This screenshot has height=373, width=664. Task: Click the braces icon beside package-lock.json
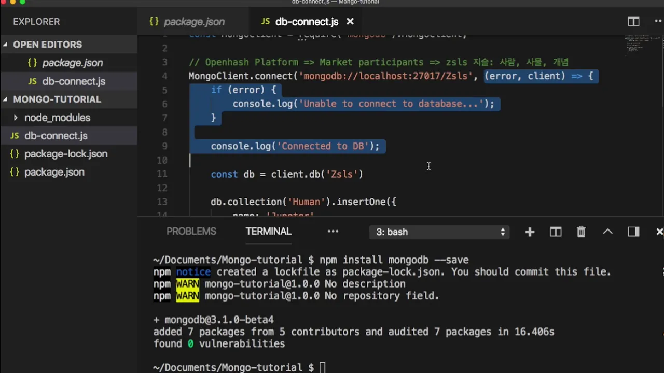[x=15, y=154]
